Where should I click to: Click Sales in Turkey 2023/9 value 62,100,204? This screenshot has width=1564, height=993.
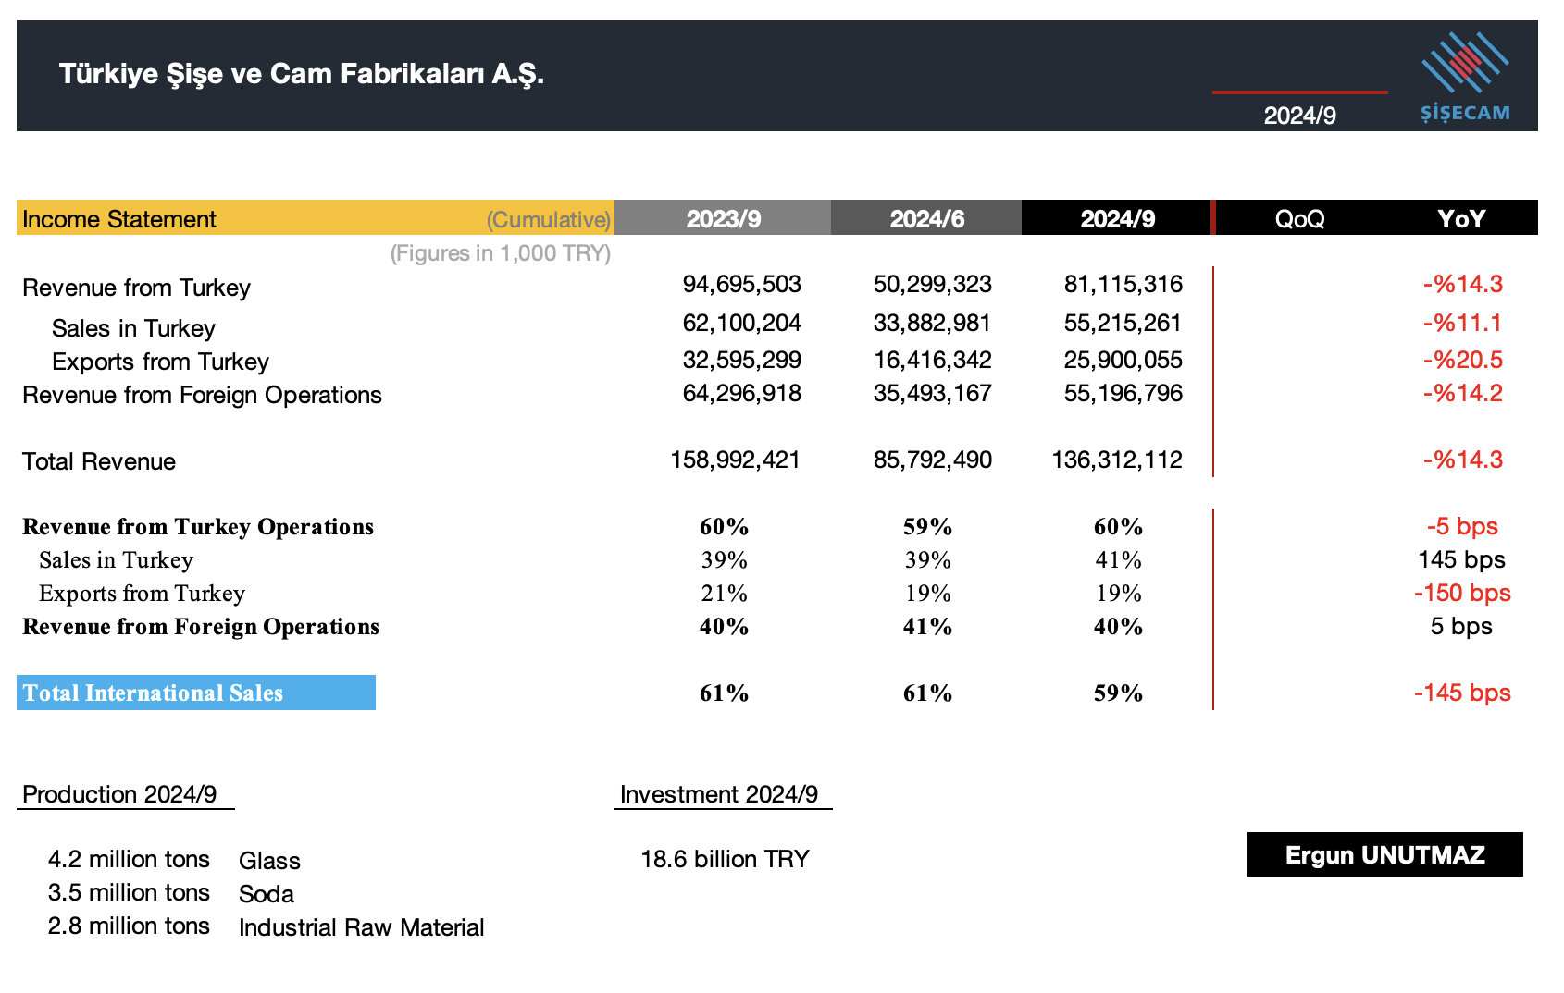[741, 323]
